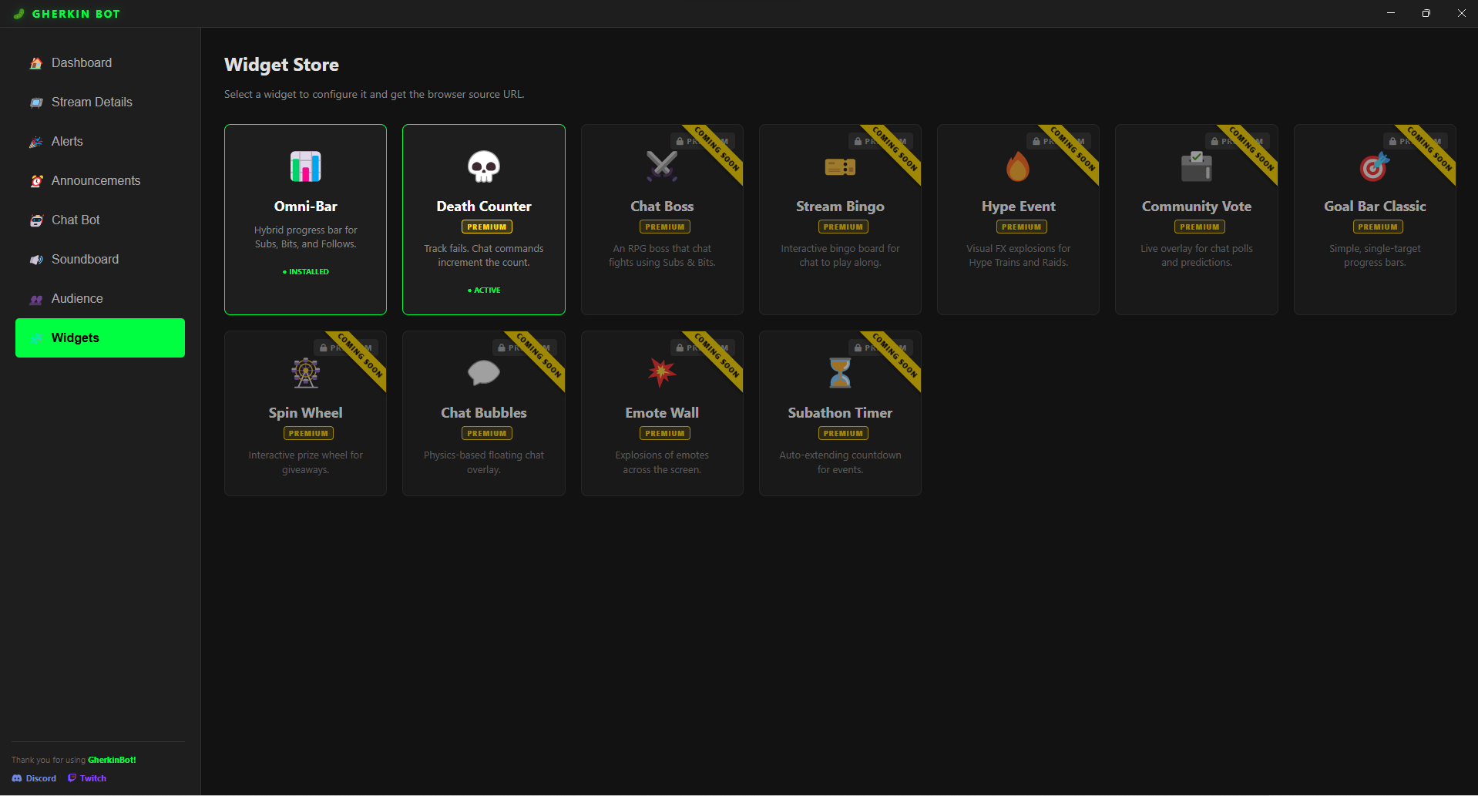Viewport: 1478px width, 796px height.
Task: Open the Death Counter widget configuration
Action: coord(483,220)
